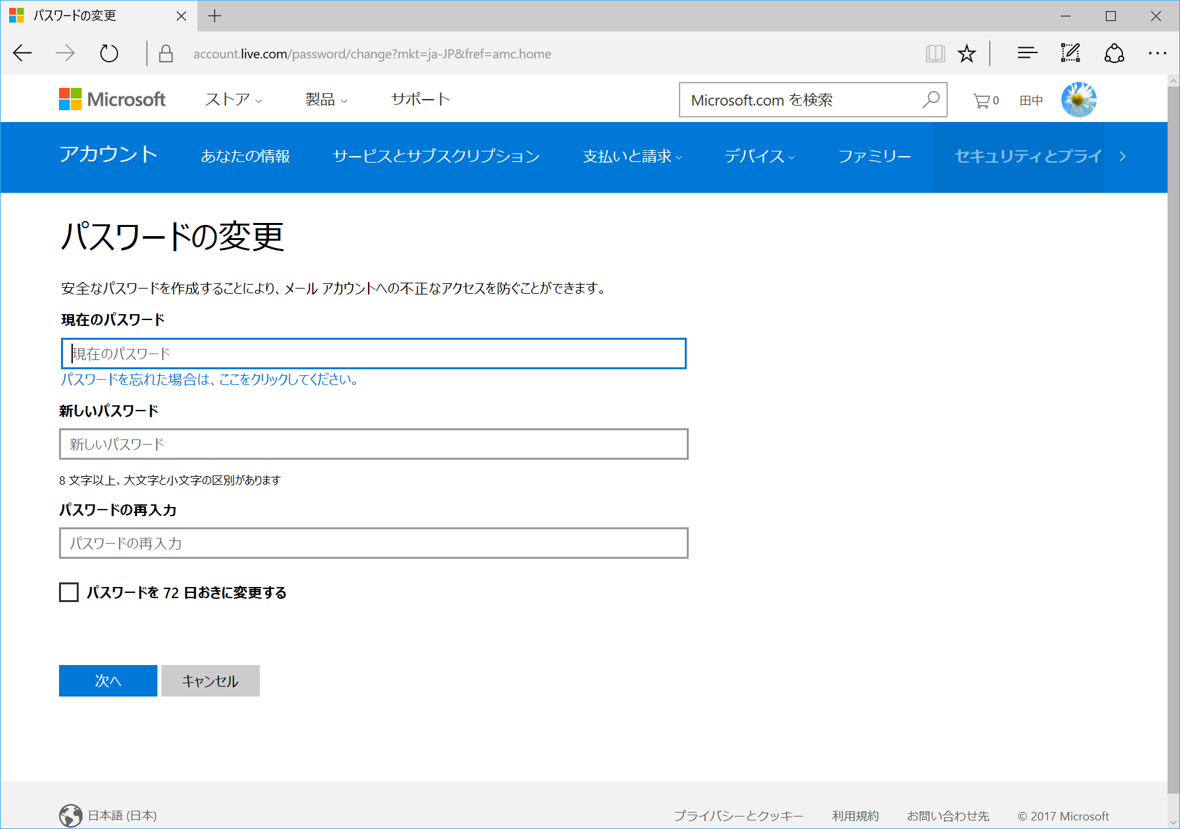The height and width of the screenshot is (829, 1180).
Task: Refresh the current page
Action: point(108,53)
